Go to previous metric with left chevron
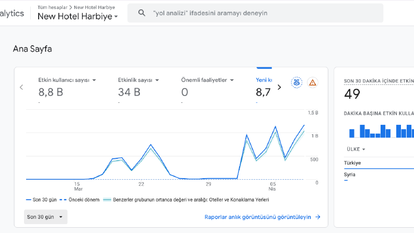 point(21,87)
